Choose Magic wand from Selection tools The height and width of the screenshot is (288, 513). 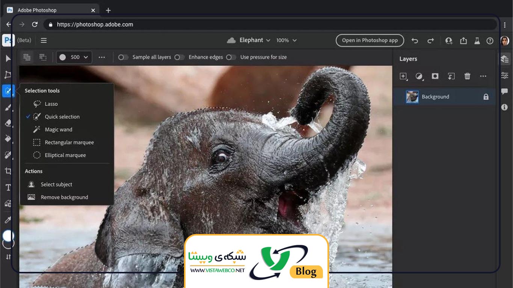click(x=58, y=129)
